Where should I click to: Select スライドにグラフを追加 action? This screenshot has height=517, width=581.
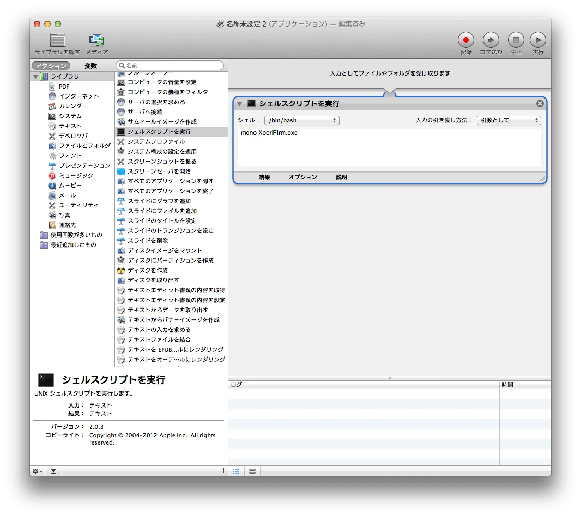(x=159, y=201)
